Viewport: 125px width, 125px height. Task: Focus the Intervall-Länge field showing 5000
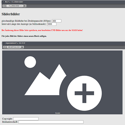click(52, 24)
